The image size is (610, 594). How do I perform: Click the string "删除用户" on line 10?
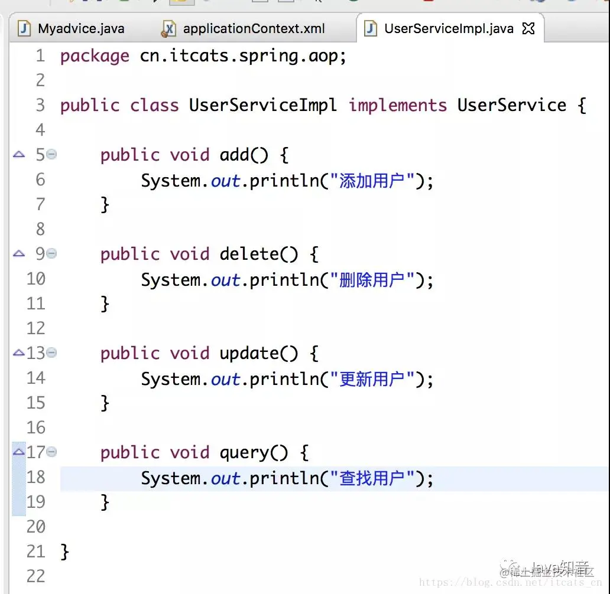click(372, 280)
